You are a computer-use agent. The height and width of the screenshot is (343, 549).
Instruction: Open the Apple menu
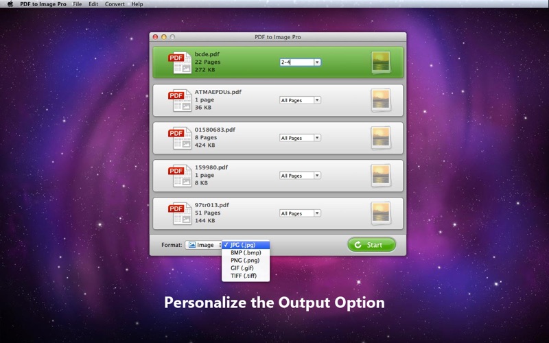10,4
